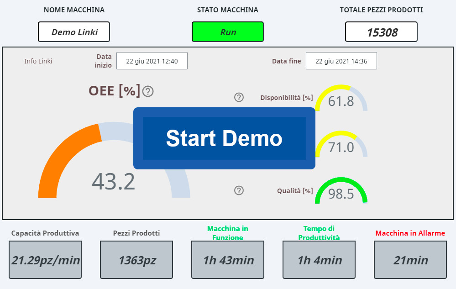Click the Data inizio date field
The image size is (456, 289).
click(x=152, y=61)
